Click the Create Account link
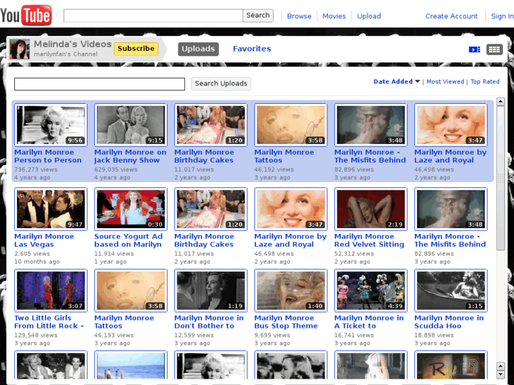The image size is (514, 385). click(x=451, y=16)
